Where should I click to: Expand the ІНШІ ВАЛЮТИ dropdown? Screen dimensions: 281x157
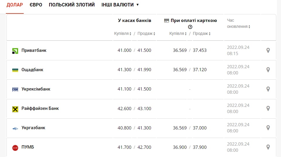[120, 5]
